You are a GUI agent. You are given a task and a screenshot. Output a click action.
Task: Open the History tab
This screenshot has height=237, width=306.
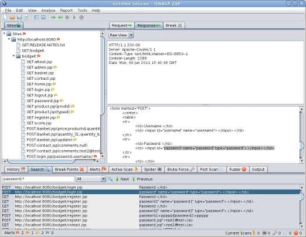point(16,170)
